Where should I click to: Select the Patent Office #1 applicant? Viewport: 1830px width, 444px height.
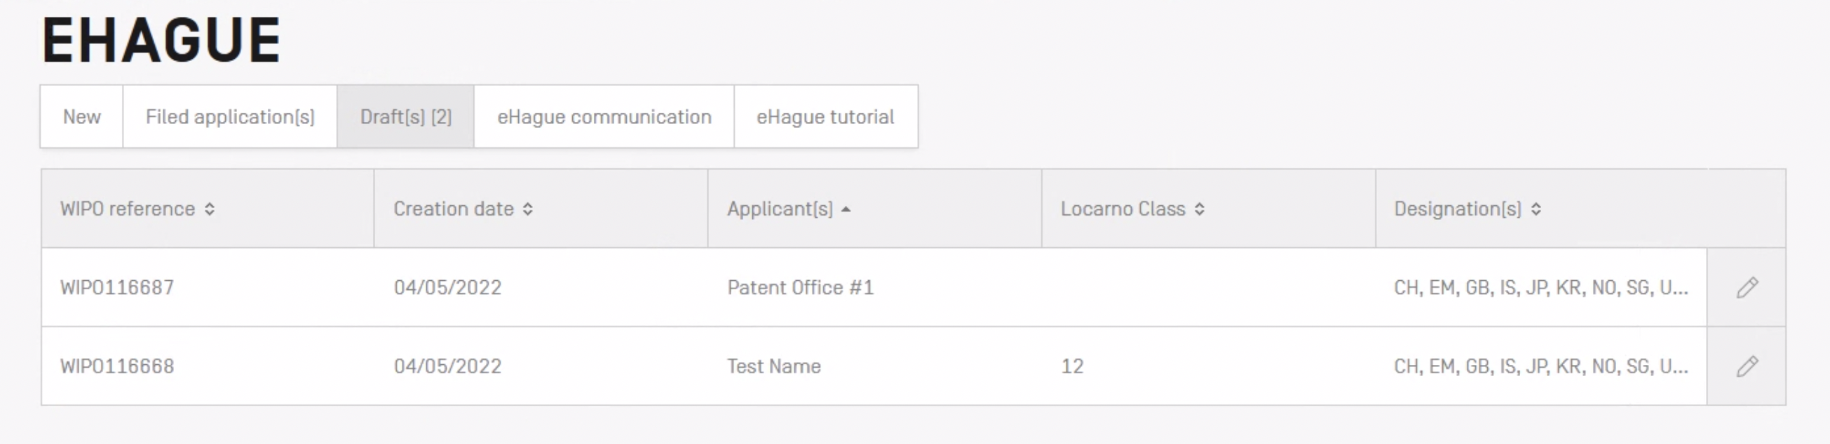[x=800, y=287]
